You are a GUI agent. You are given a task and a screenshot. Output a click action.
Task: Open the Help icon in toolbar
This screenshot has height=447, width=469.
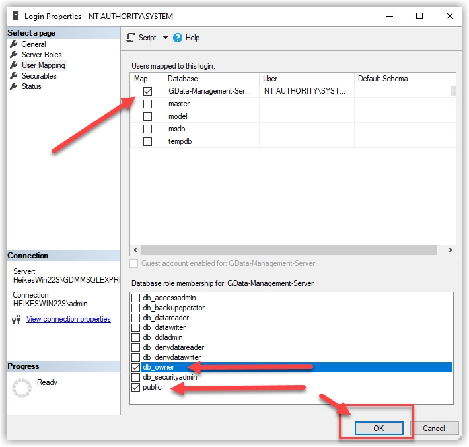click(x=178, y=38)
